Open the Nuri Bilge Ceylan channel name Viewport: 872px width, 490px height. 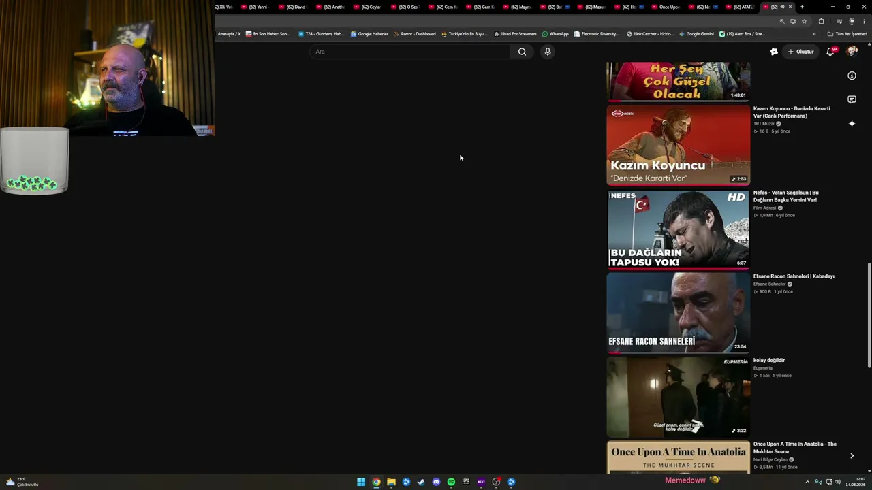(770, 459)
